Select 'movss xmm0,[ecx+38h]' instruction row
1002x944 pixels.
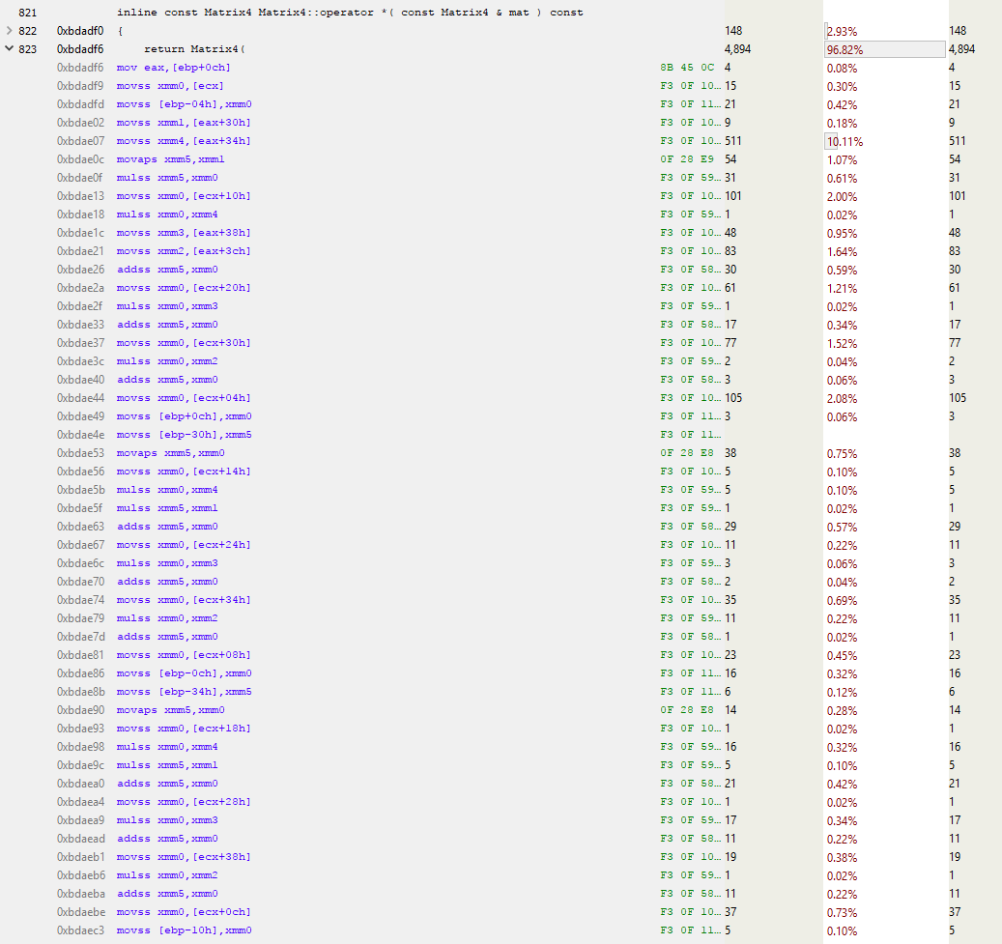183,857
